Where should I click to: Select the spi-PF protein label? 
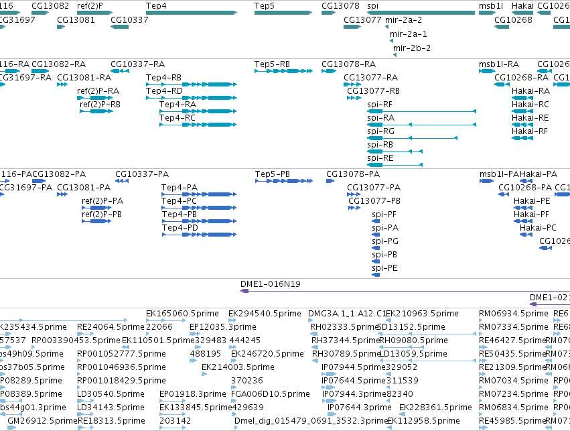pyautogui.click(x=384, y=214)
